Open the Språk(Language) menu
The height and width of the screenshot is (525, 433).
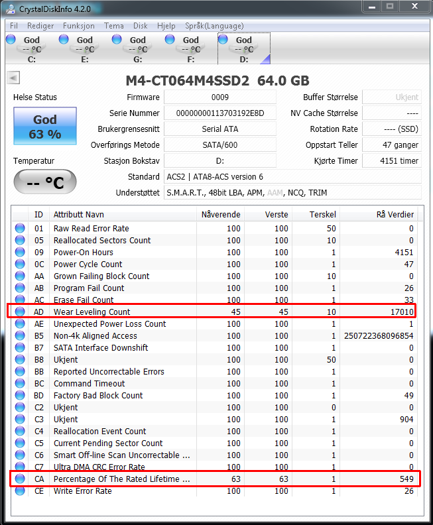tap(214, 26)
